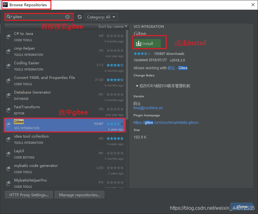This screenshot has width=258, height=214.
Task: Select the Coding Easier plugin
Action: 65,66
